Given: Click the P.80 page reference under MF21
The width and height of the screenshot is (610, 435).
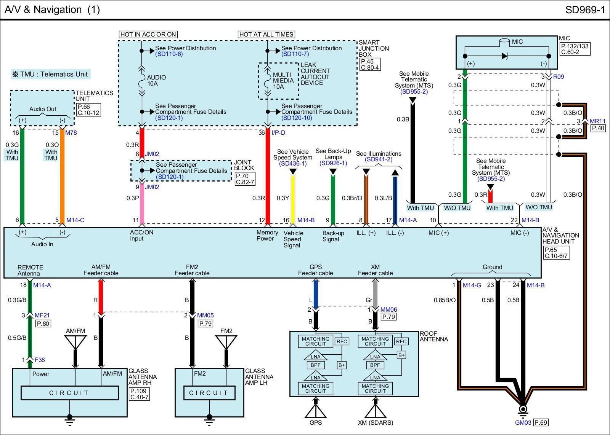Looking at the screenshot, I should [43, 323].
